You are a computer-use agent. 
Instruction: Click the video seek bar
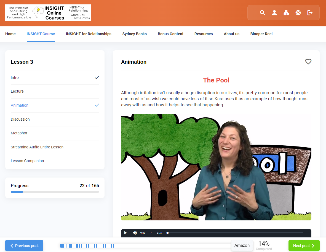235,233
